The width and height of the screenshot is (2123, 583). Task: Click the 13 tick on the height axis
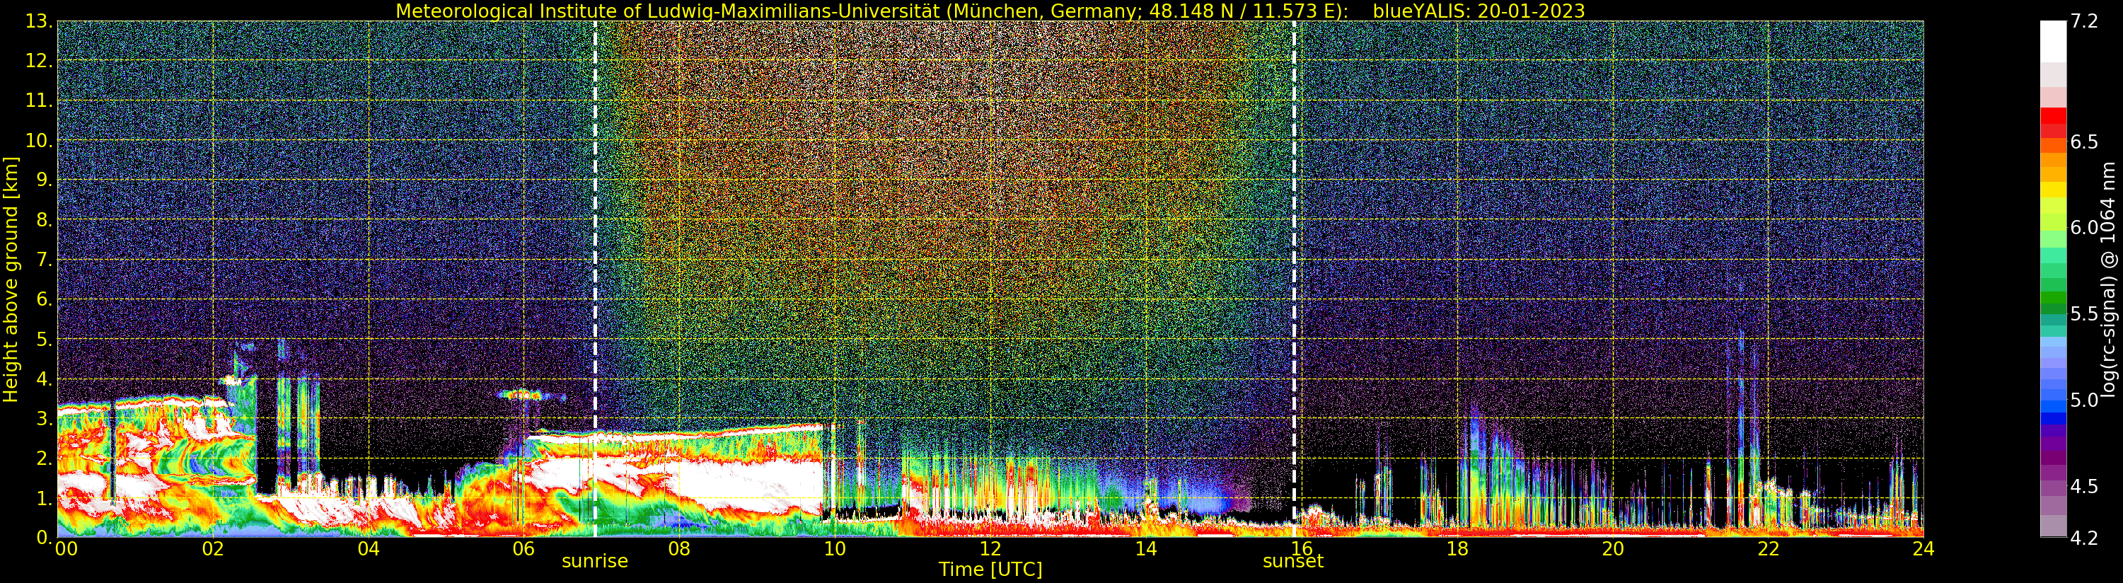coord(38,21)
